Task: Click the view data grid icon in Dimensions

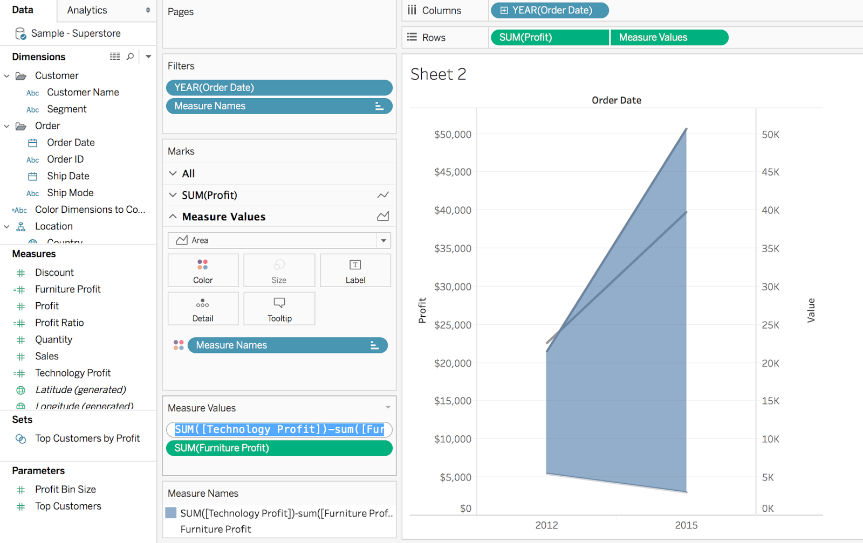Action: click(115, 57)
